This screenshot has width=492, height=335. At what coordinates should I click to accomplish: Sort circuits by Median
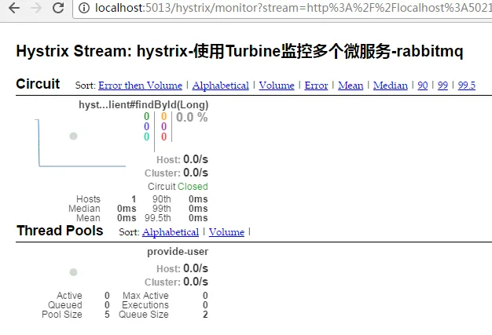tap(391, 86)
